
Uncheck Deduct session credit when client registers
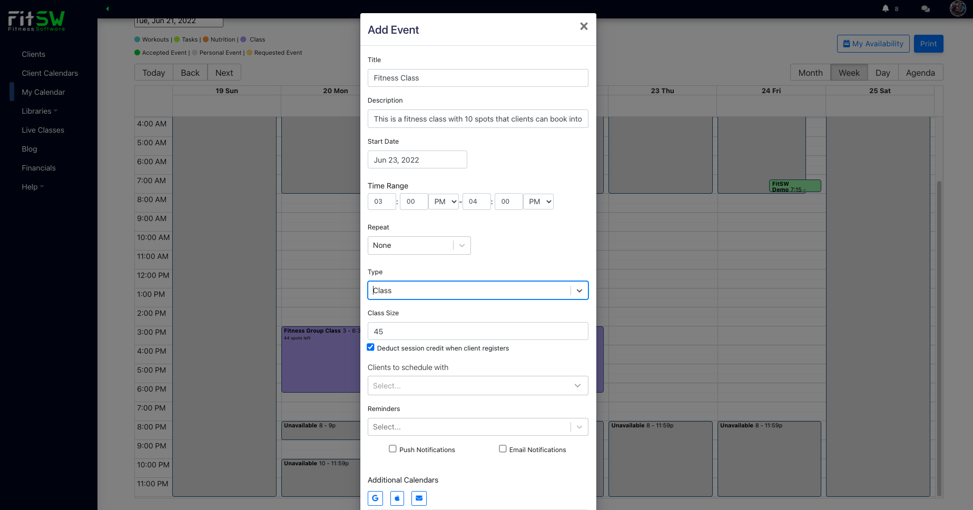370,347
